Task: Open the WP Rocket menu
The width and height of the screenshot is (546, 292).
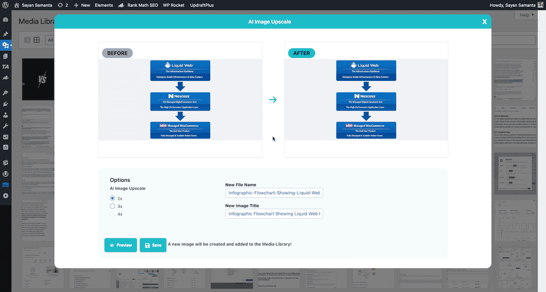Action: pyautogui.click(x=174, y=5)
